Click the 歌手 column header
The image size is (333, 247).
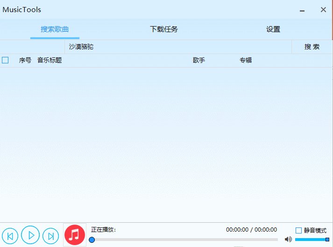[x=199, y=60]
